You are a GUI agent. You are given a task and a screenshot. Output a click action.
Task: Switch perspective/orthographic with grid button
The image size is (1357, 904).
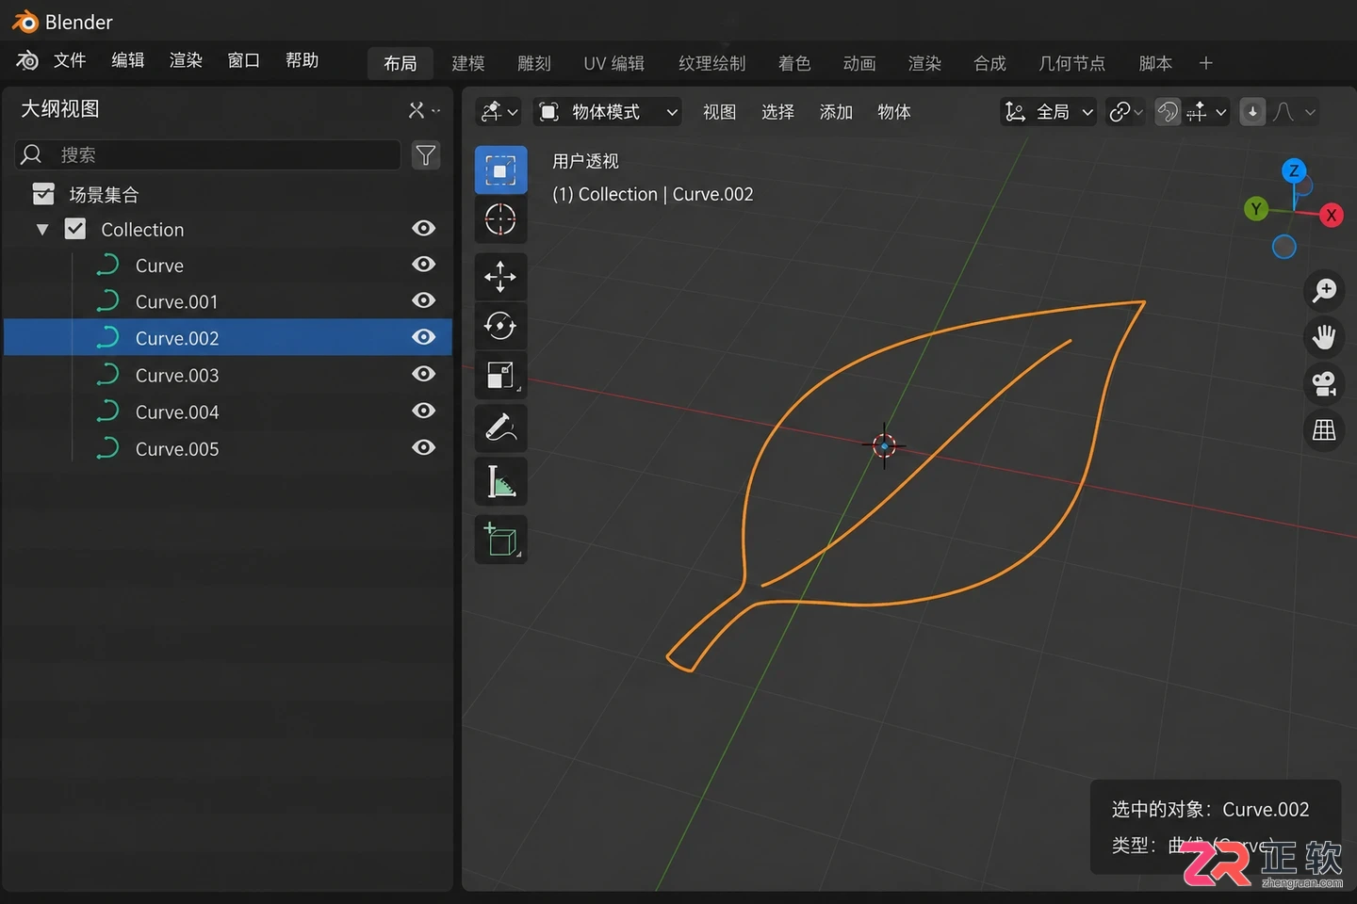pos(1324,430)
